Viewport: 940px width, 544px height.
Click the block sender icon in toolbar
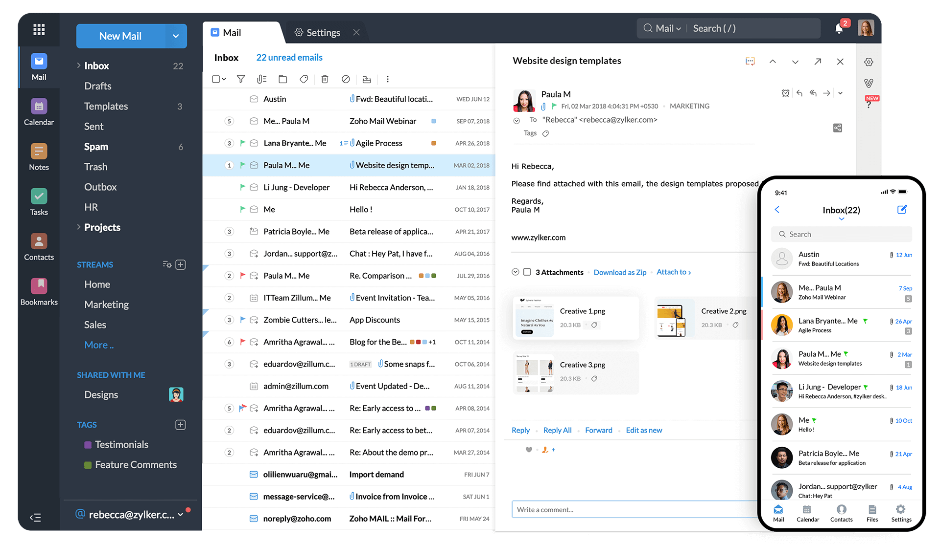point(345,78)
